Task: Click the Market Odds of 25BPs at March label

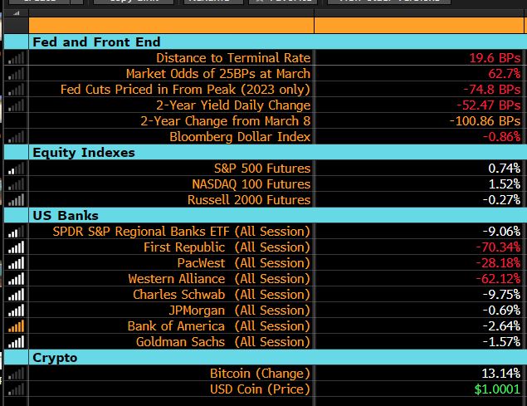Action: [x=218, y=74]
